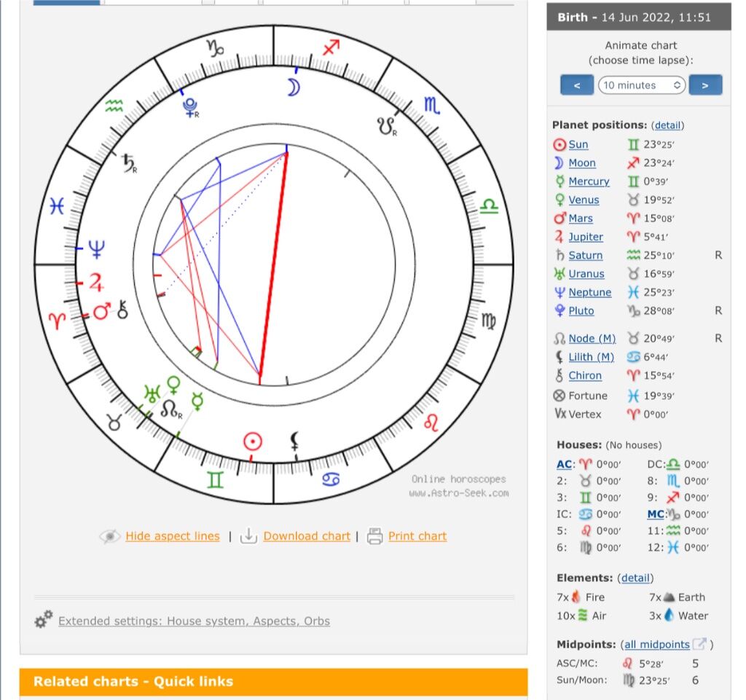
Task: Open the Uranus link in planet positions
Action: [586, 274]
